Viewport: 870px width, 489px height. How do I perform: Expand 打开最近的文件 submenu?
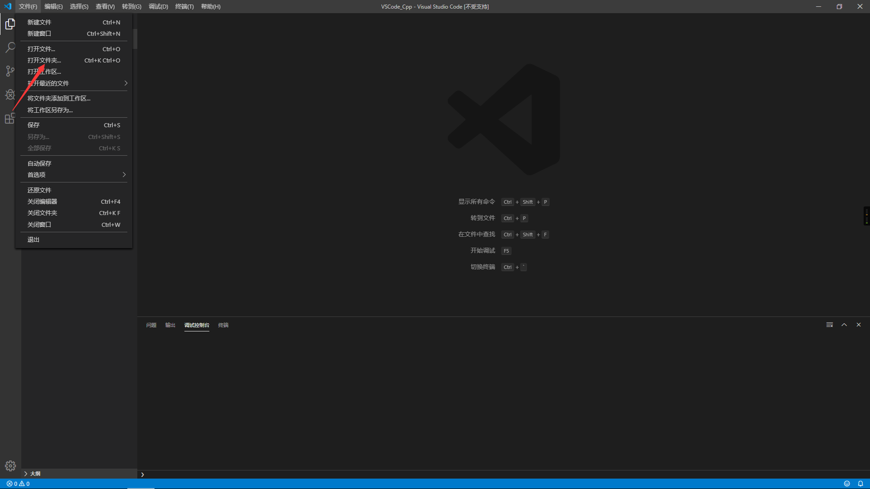[74, 83]
